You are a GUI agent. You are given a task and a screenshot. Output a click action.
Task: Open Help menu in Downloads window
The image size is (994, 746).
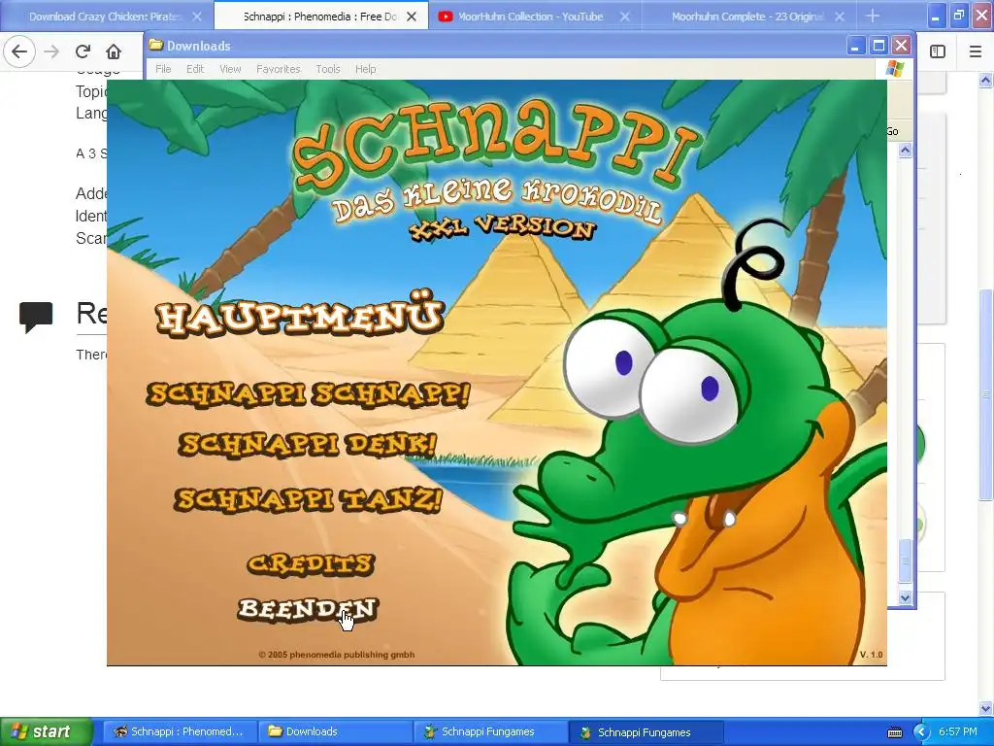coord(365,69)
